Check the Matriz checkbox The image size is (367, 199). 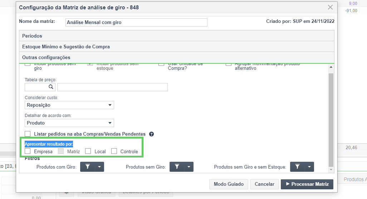click(x=61, y=151)
